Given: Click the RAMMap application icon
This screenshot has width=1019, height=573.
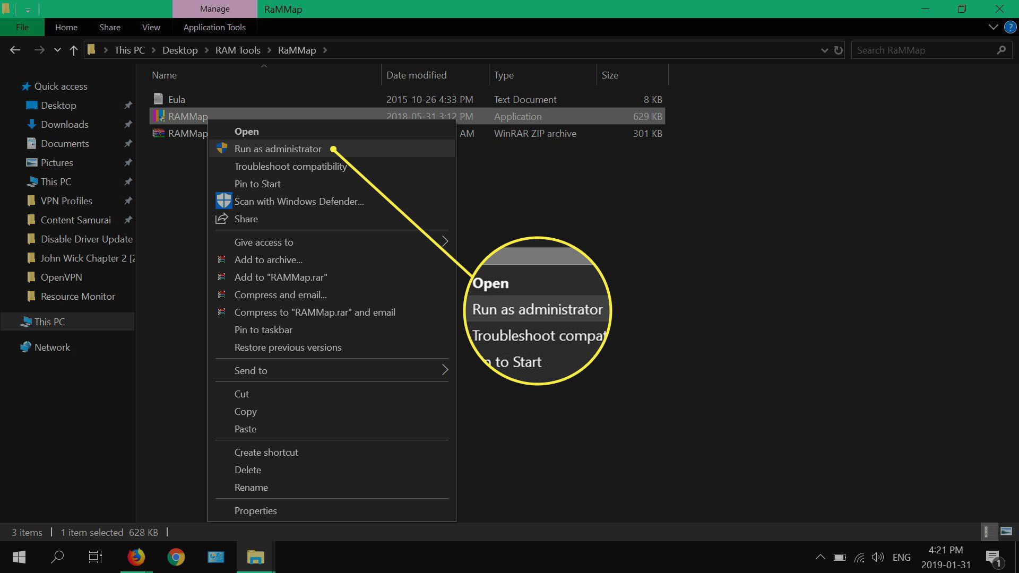Looking at the screenshot, I should tap(158, 116).
